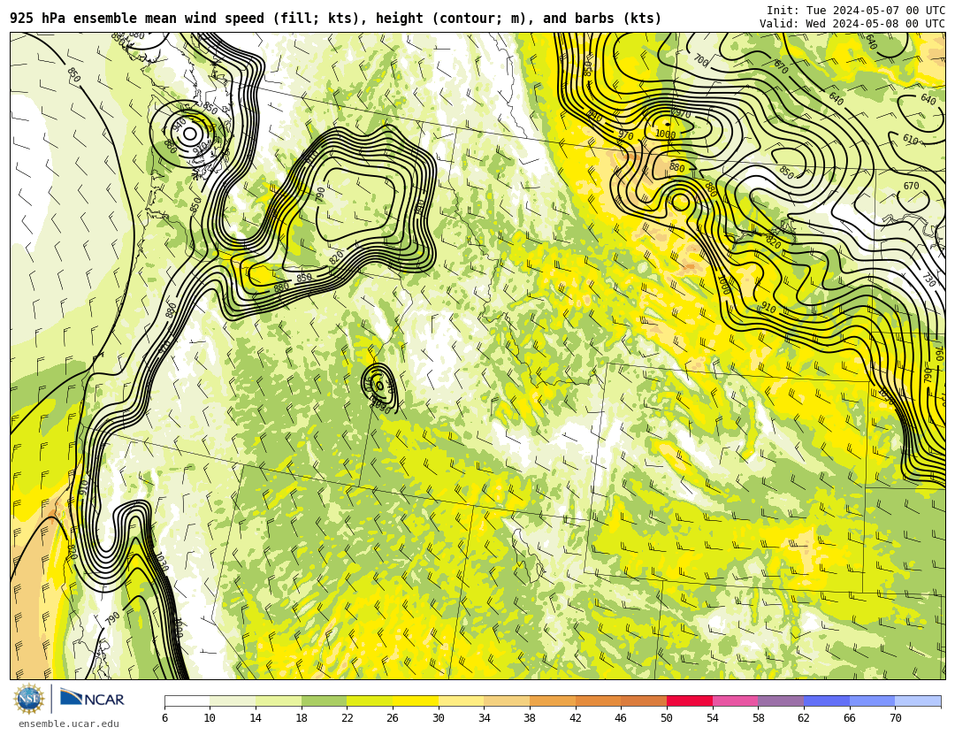955x735 pixels.
Task: Click the '730' height contour label
Action: [x=928, y=280]
